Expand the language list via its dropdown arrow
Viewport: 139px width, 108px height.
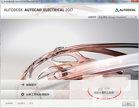(x=135, y=17)
